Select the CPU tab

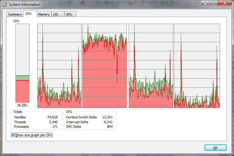point(28,14)
